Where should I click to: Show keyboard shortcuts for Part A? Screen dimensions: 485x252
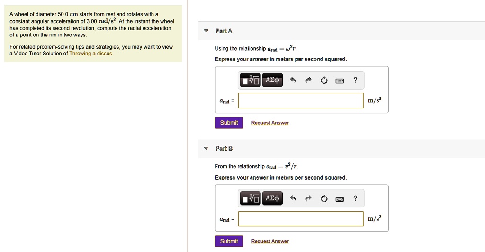coord(340,81)
